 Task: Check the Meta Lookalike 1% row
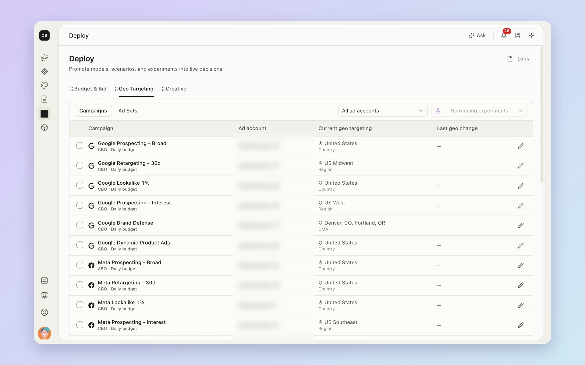(80, 305)
